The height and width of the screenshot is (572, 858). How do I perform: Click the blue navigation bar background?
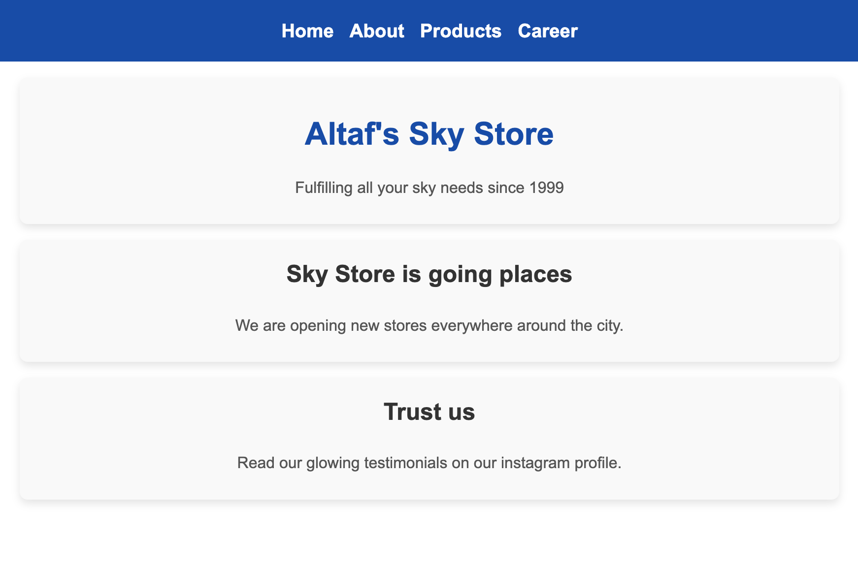(x=148, y=31)
